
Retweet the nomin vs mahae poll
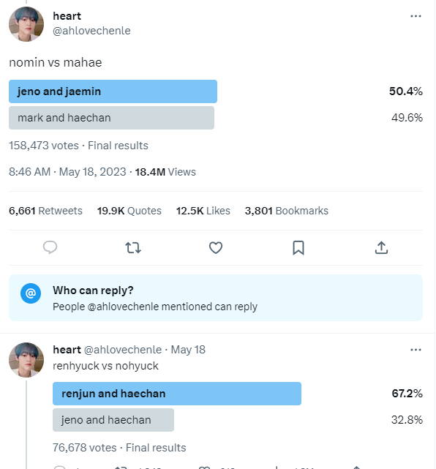click(x=132, y=247)
